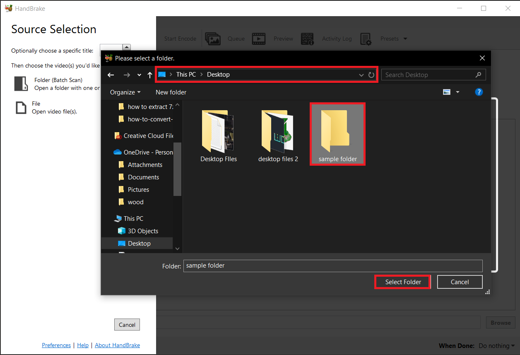
Task: Open the Queue panel in HandBrake
Action: [x=213, y=39]
